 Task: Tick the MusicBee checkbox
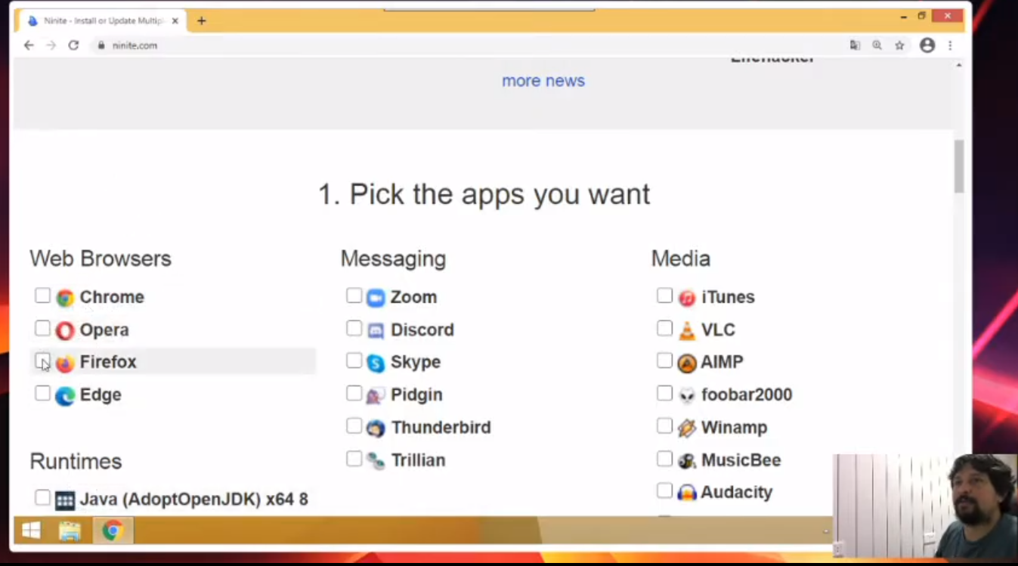(664, 458)
